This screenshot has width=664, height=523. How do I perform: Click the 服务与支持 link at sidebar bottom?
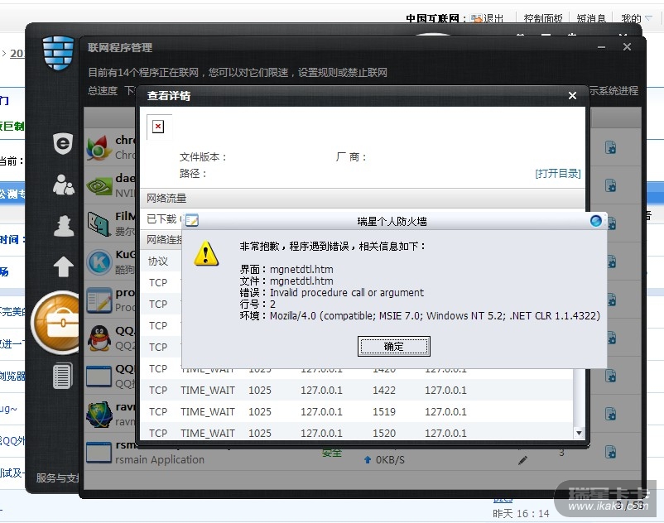click(58, 477)
